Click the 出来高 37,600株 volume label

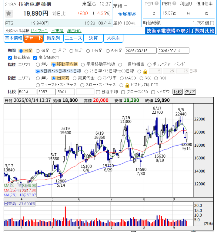pos(20,204)
